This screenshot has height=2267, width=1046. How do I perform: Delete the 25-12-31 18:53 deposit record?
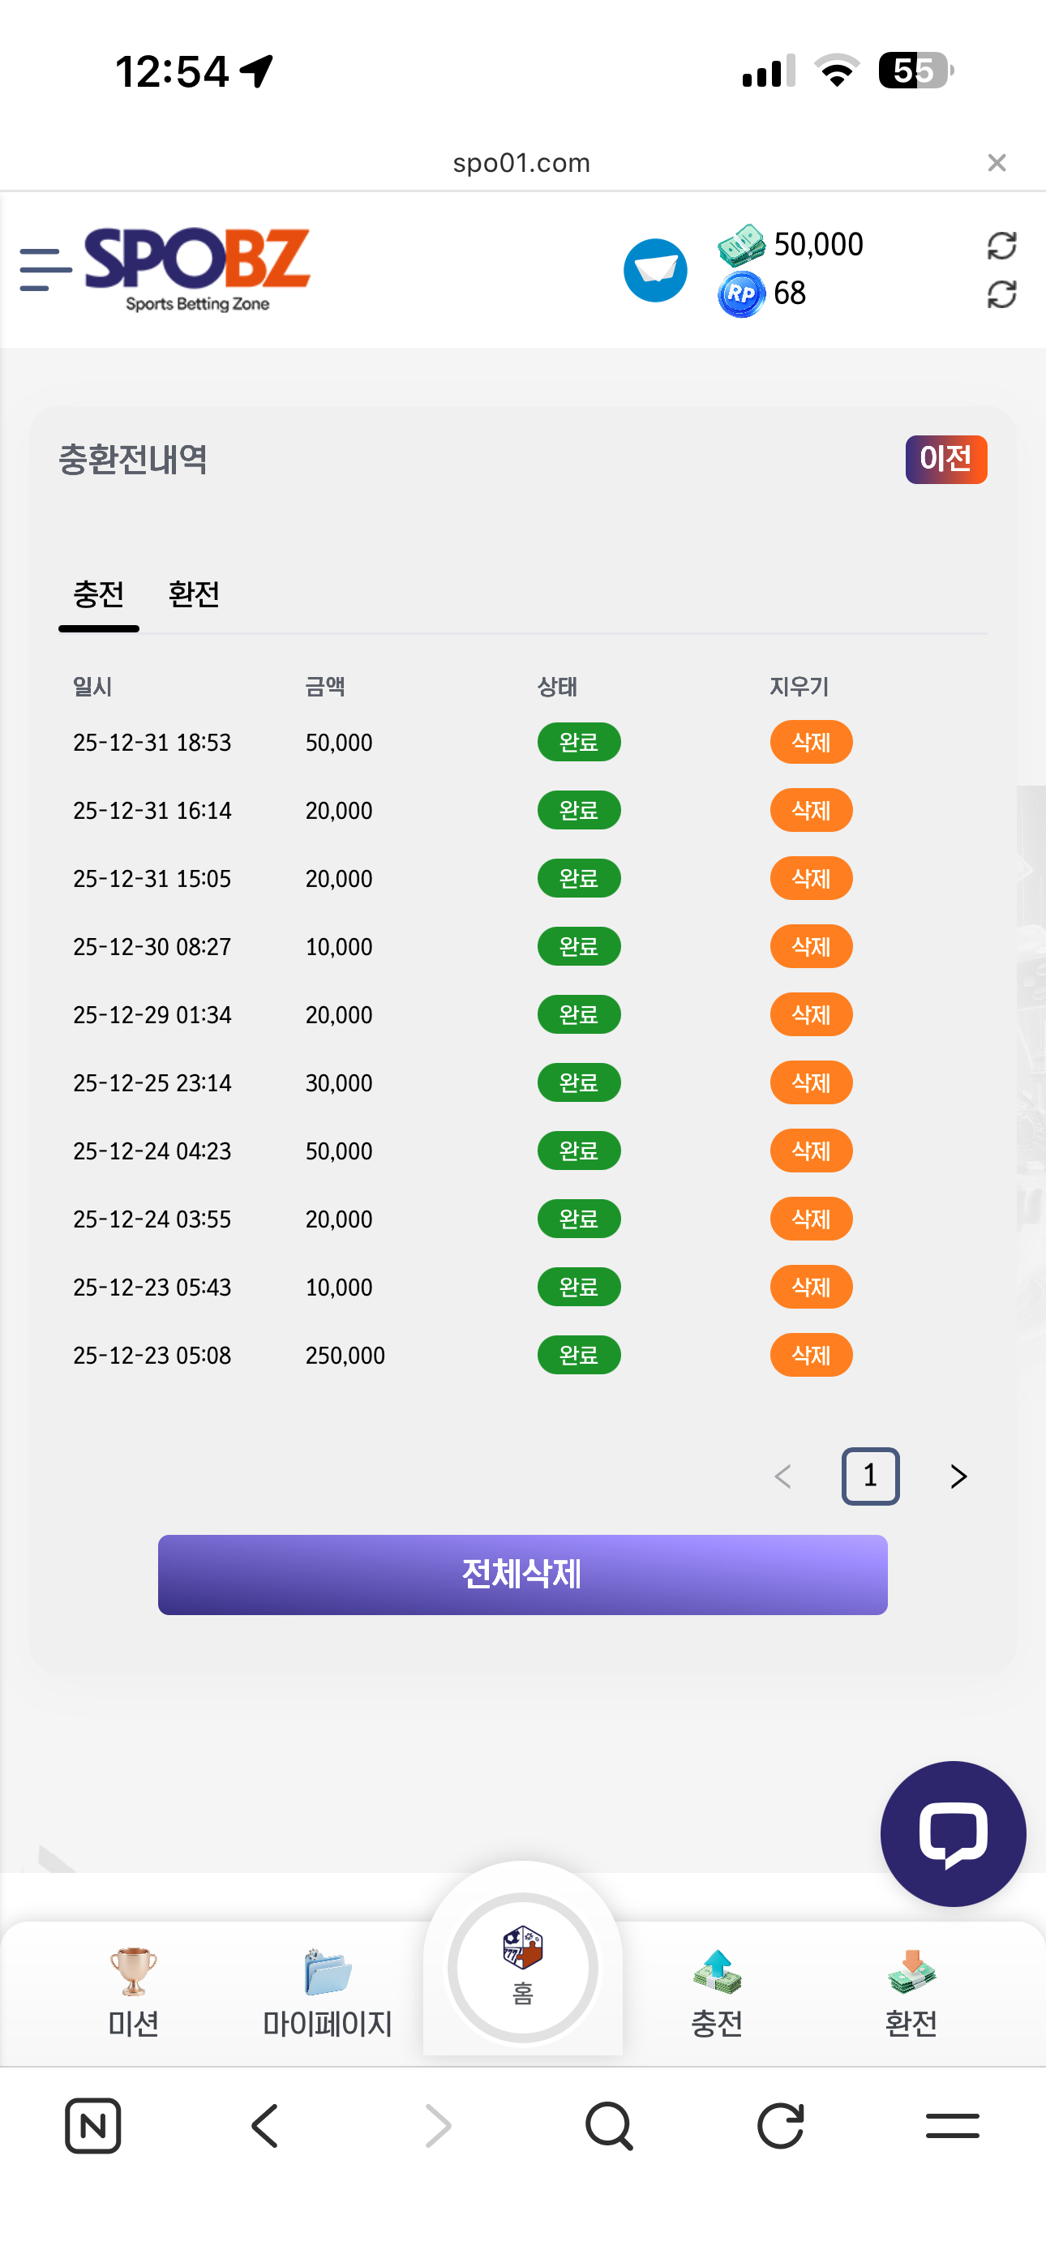811,742
